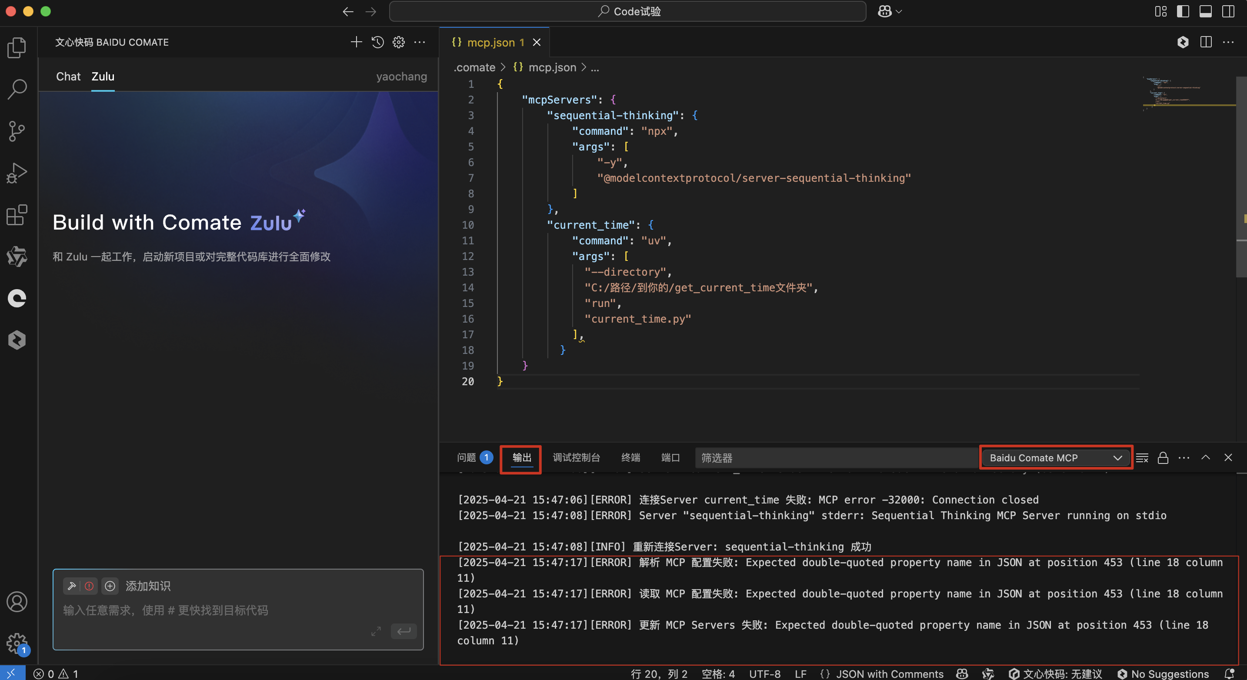Close the bottom panel
The image size is (1247, 680).
coord(1228,457)
